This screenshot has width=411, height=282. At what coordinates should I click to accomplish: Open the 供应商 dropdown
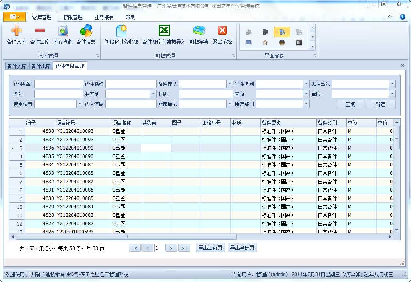153,94
